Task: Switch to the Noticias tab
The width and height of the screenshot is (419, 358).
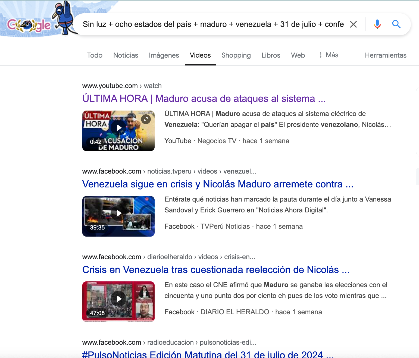Action: (126, 55)
